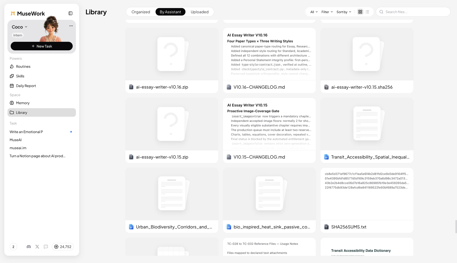Screen dimensions: 457x263
Task: Click the Word icon for Urban_Biodiversity_Corridors file
Action: click(x=131, y=227)
